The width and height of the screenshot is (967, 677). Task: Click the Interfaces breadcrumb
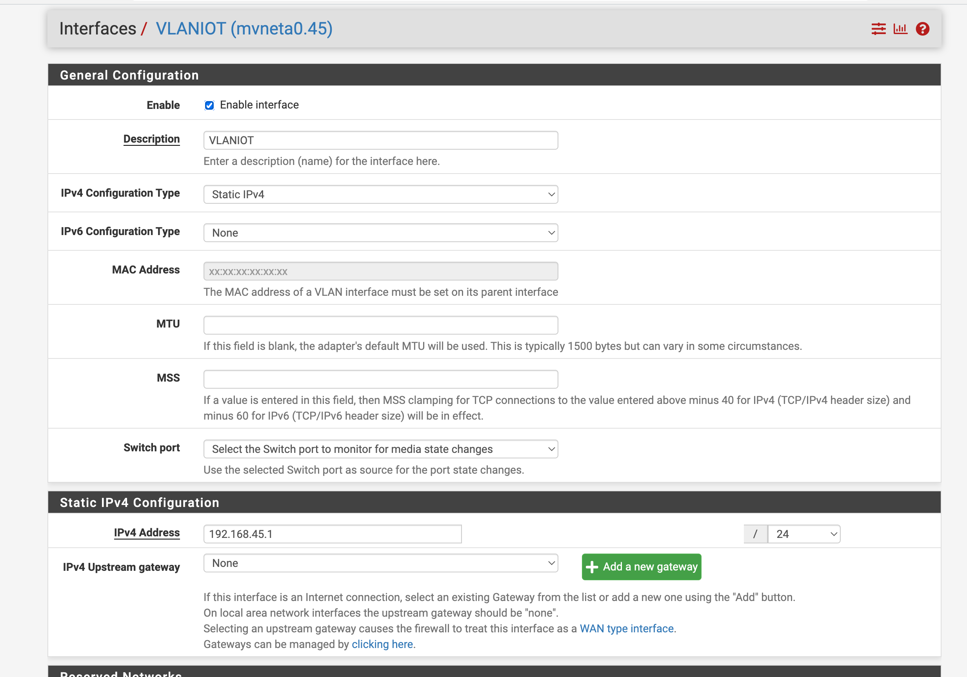98,29
